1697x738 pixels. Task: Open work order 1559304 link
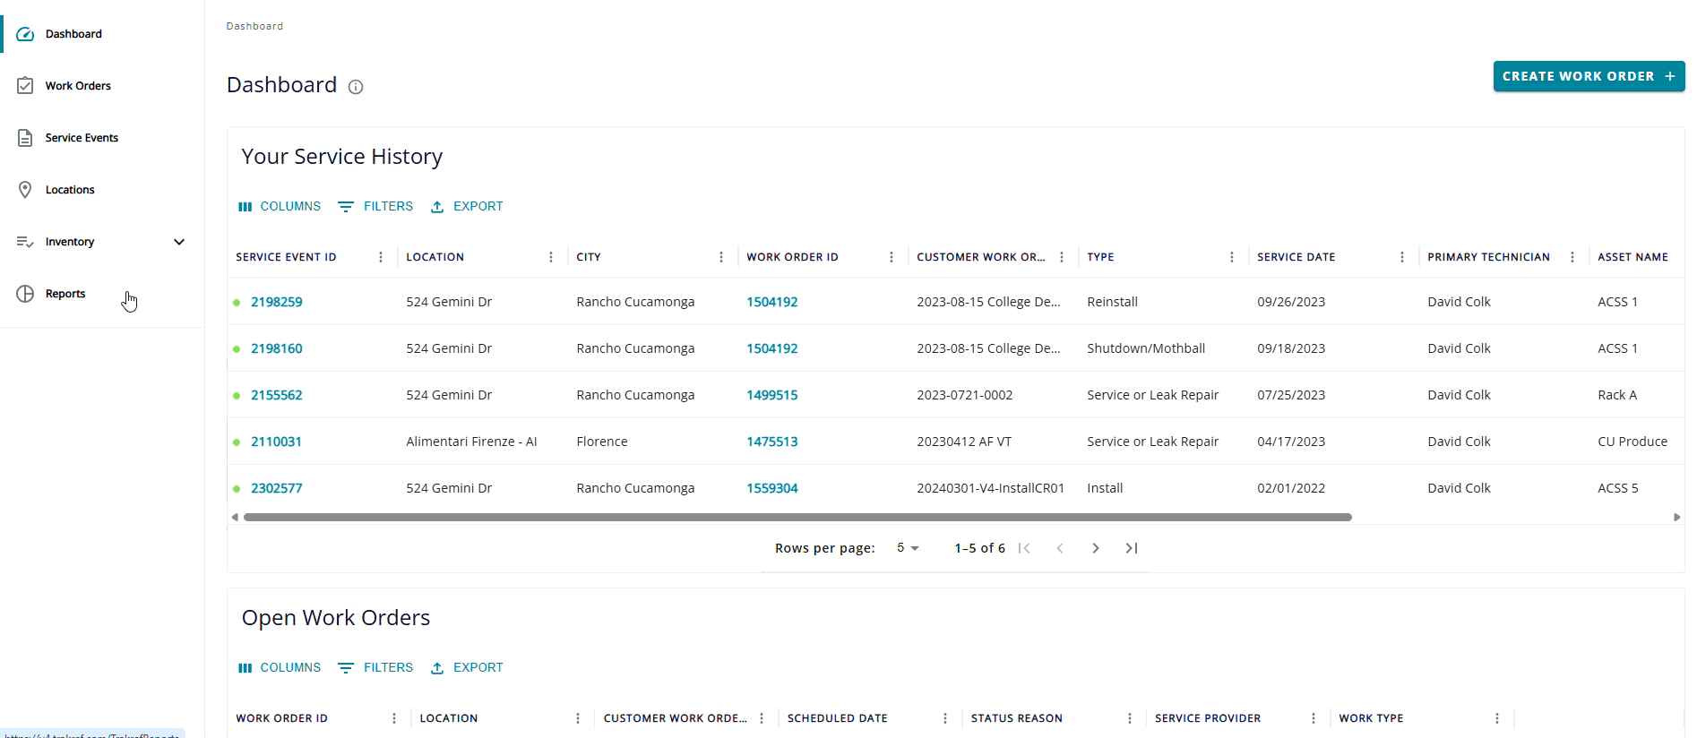pyautogui.click(x=772, y=488)
